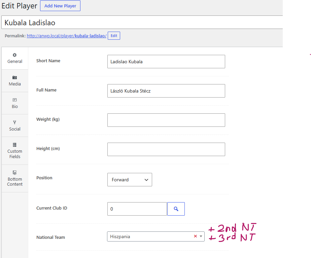This screenshot has height=258, width=311.
Task: Click the Current Club search magnifier button
Action: 176,209
